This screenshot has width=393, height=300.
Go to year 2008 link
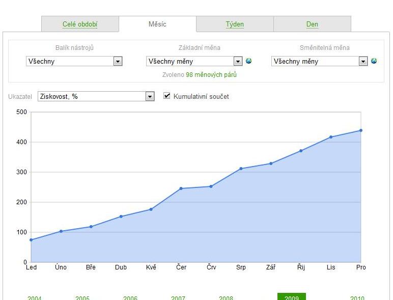pos(226,297)
